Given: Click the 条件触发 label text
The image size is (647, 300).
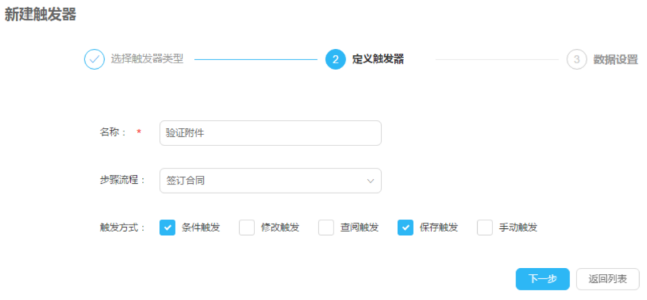Looking at the screenshot, I should tap(201, 228).
